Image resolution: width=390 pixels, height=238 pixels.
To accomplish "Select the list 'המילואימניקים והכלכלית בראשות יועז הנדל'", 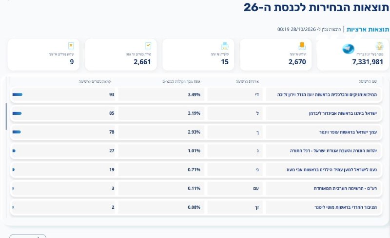I will coord(327,94).
